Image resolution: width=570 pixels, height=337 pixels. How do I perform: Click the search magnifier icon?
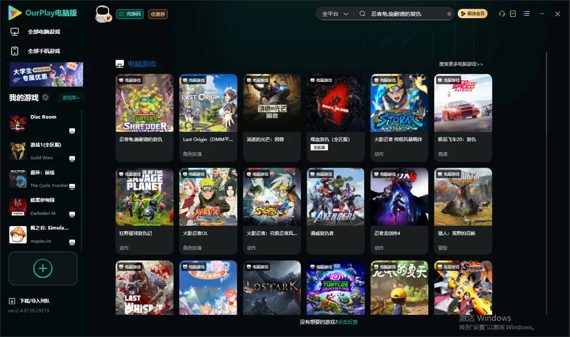(363, 14)
